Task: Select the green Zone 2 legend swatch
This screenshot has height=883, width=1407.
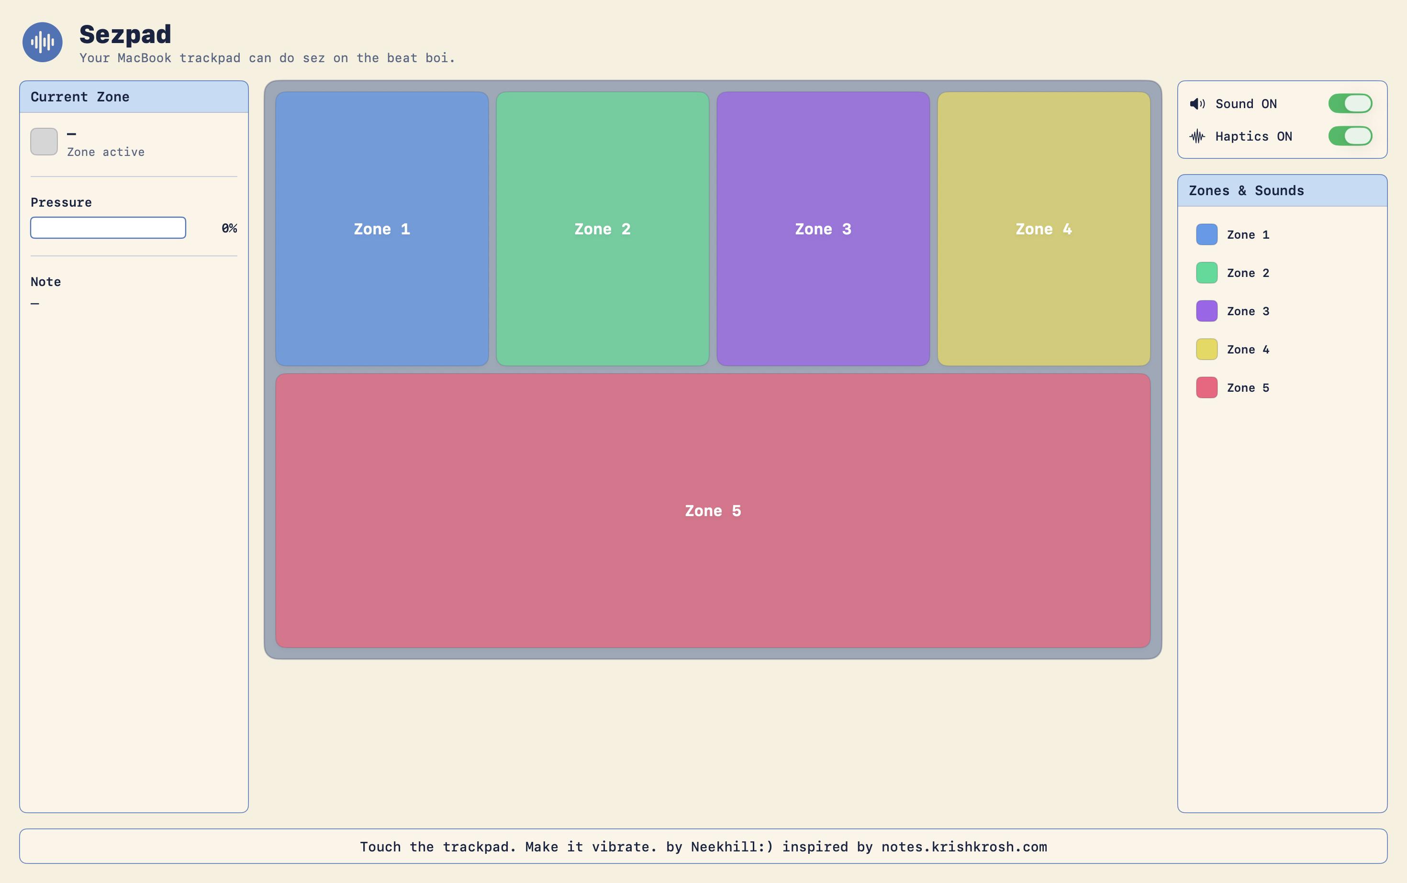Action: (x=1206, y=273)
